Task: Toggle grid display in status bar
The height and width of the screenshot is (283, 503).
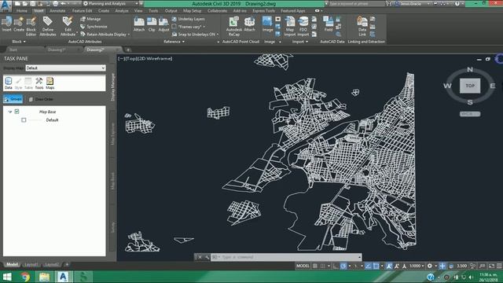Action: point(315,266)
